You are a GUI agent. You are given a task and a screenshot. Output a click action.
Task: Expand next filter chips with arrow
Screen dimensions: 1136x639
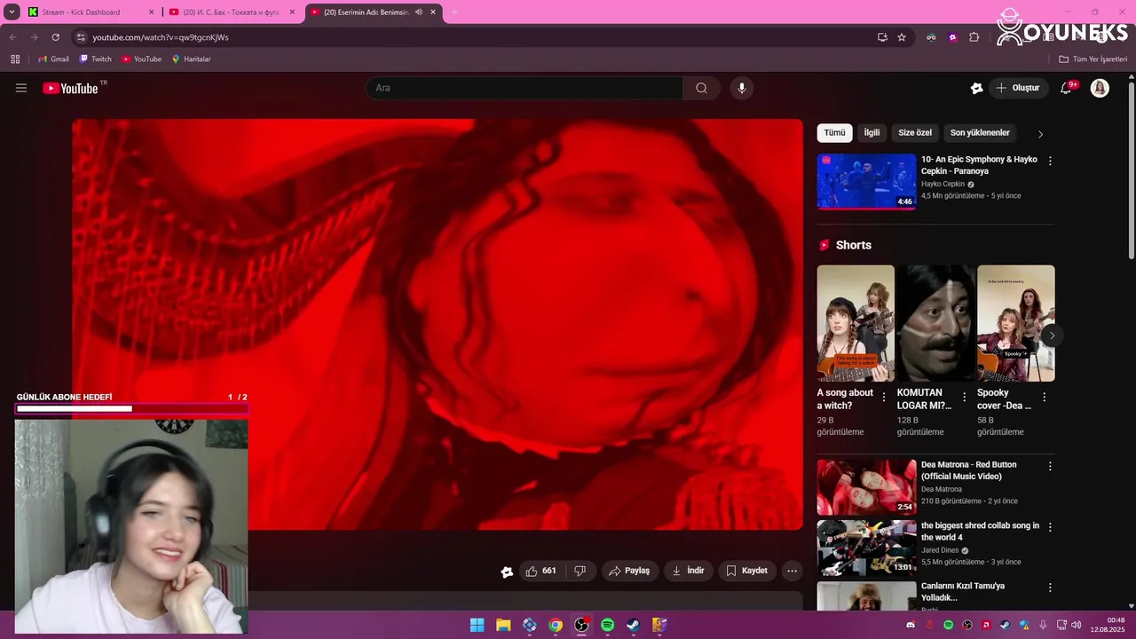[1040, 133]
